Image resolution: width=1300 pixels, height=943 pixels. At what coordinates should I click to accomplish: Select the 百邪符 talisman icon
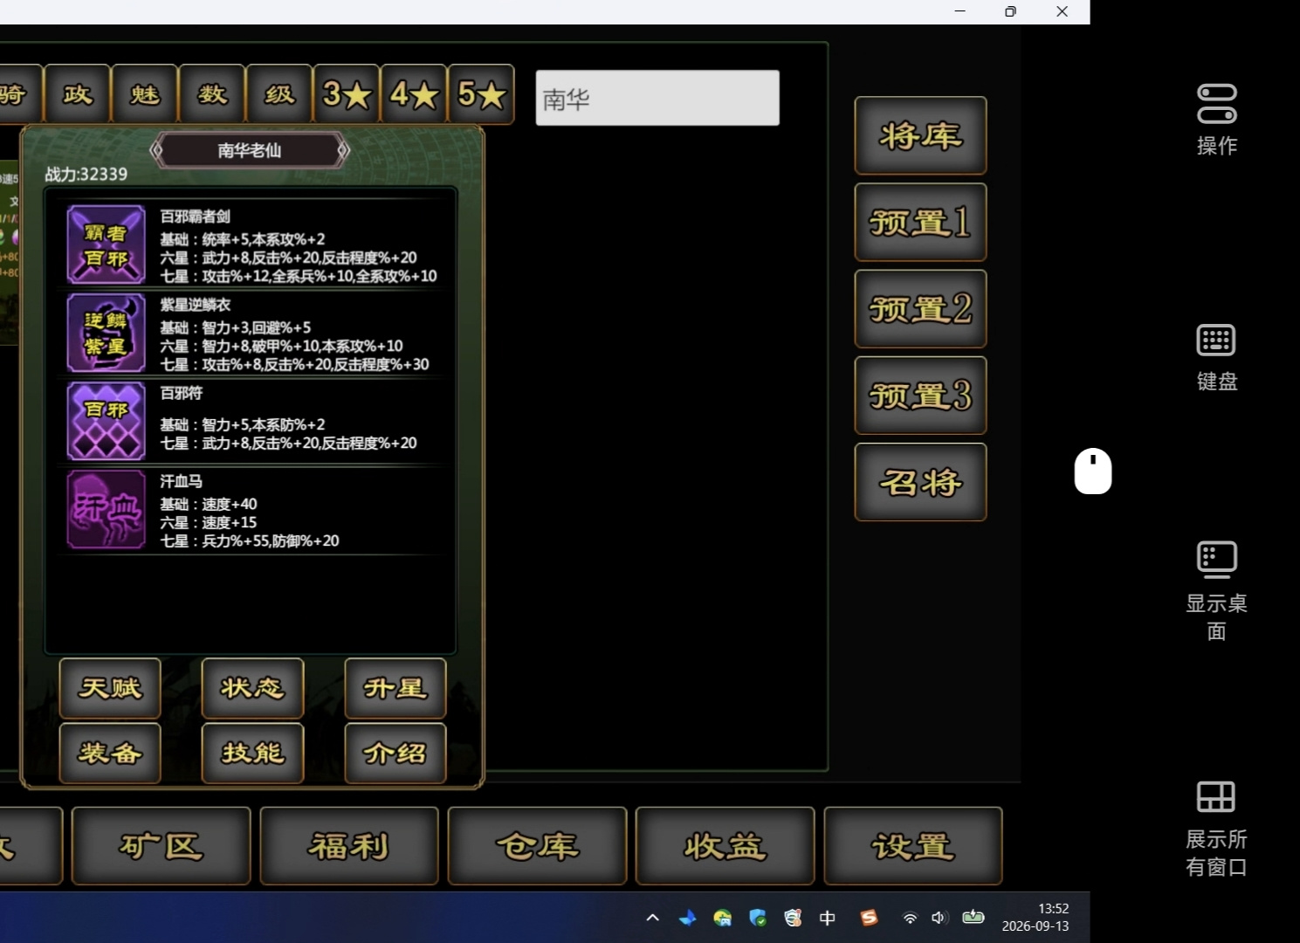[106, 421]
